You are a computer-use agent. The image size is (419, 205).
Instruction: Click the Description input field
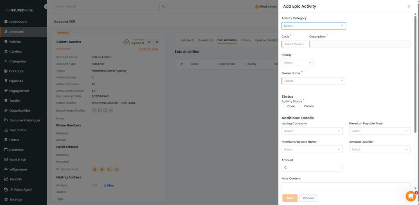(360, 44)
